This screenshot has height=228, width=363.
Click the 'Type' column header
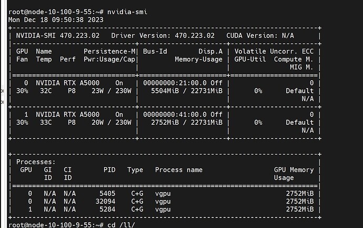pos(135,170)
